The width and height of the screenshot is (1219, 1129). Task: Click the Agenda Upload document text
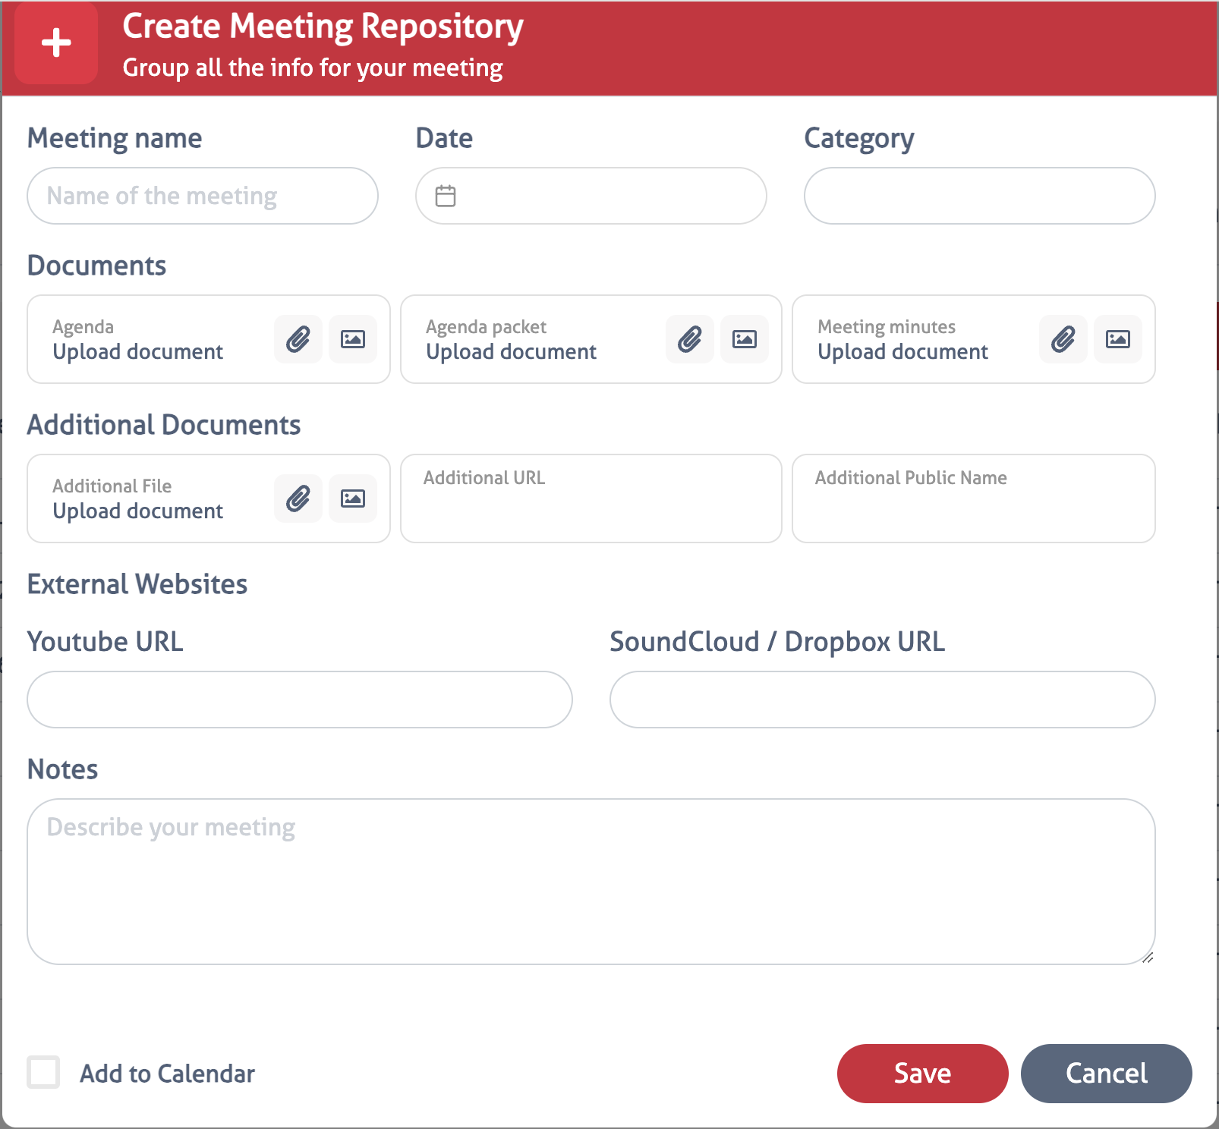click(137, 352)
